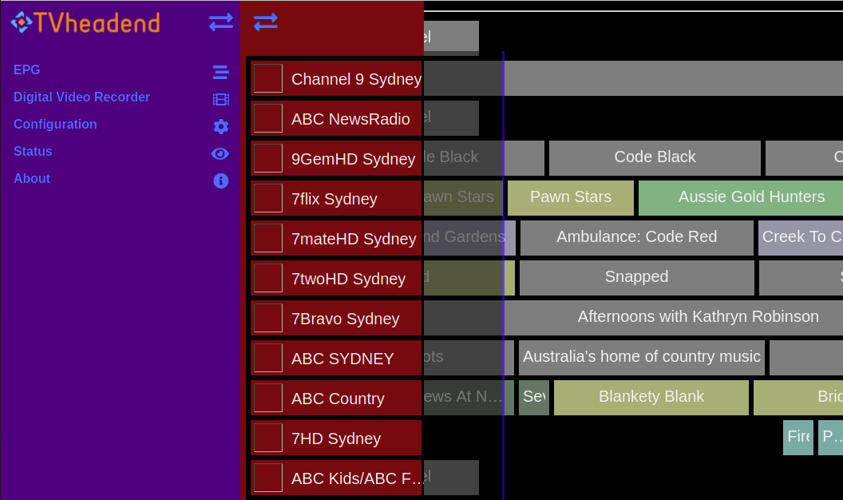Viewport: 843px width, 500px height.
Task: Tick the Channel 9 Sydney checkbox
Action: click(268, 78)
